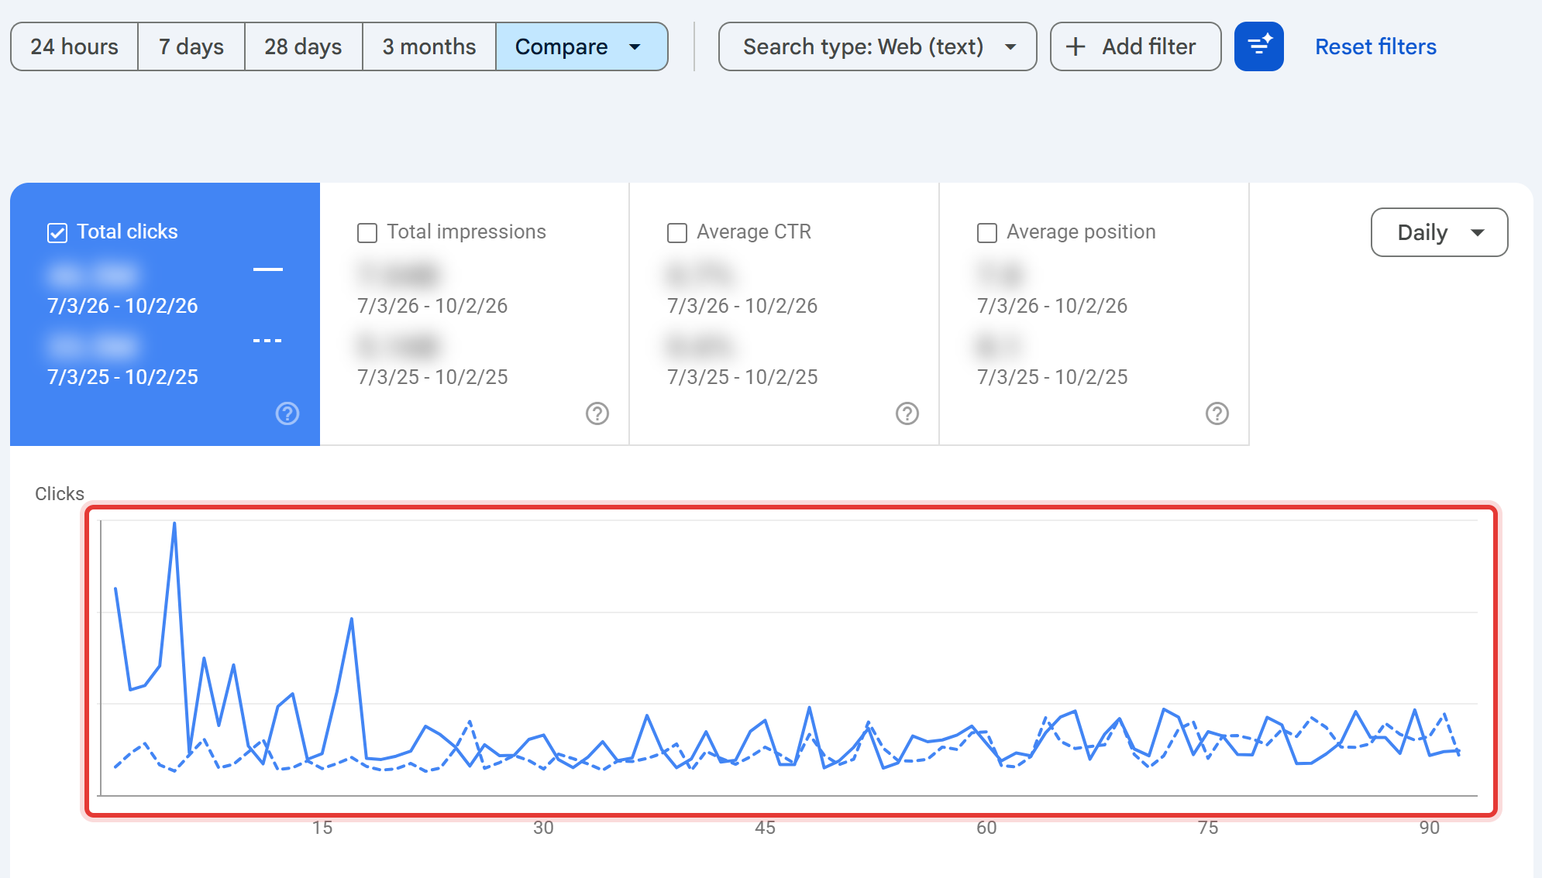
Task: Click the Average CTR card label
Action: 754,232
